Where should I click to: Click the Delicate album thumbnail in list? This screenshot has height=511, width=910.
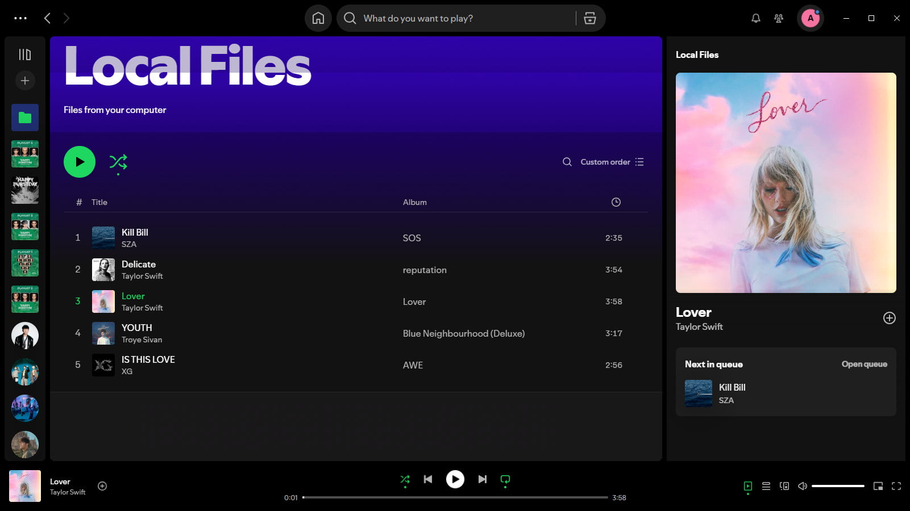(x=103, y=270)
